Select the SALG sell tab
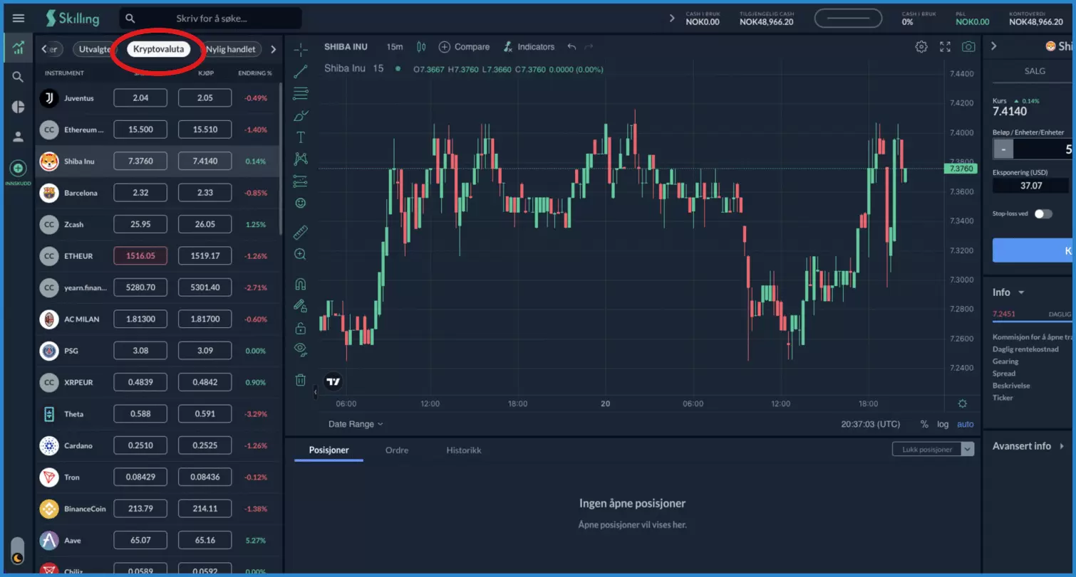The height and width of the screenshot is (577, 1076). pos(1035,71)
